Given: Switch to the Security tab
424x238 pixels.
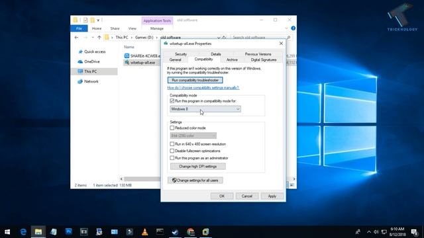Looking at the screenshot, I should click(x=181, y=54).
